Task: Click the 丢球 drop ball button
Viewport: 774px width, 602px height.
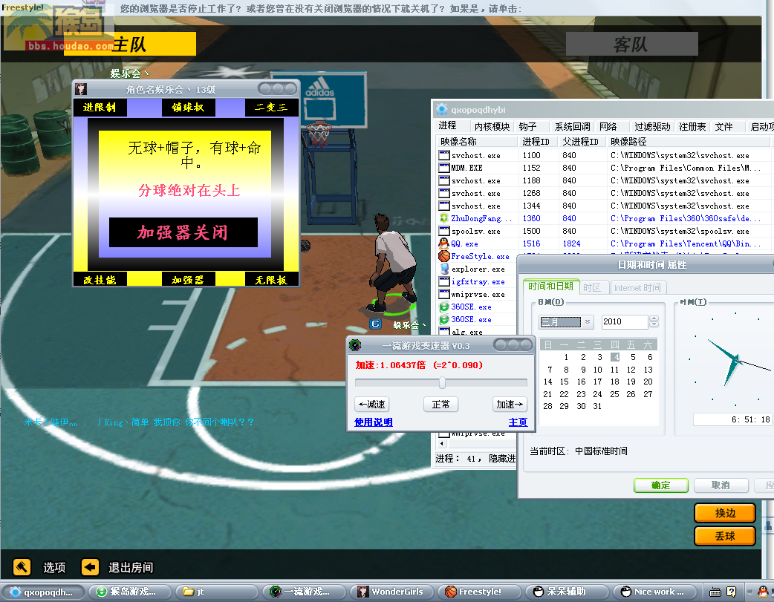Action: click(x=725, y=537)
